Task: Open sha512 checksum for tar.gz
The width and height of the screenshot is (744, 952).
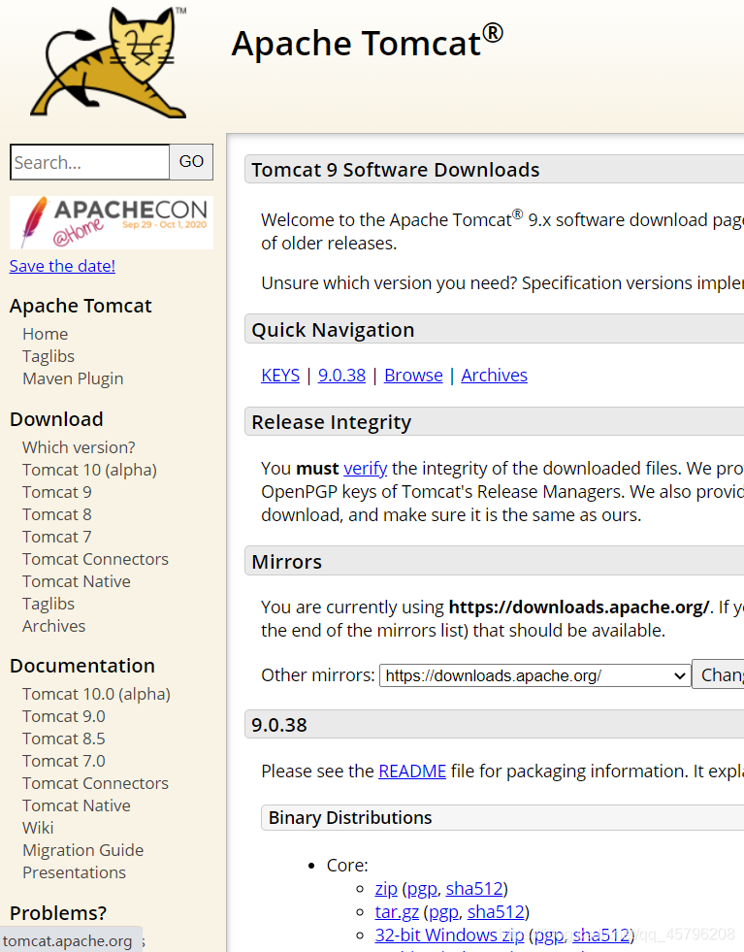Action: pyautogui.click(x=496, y=912)
